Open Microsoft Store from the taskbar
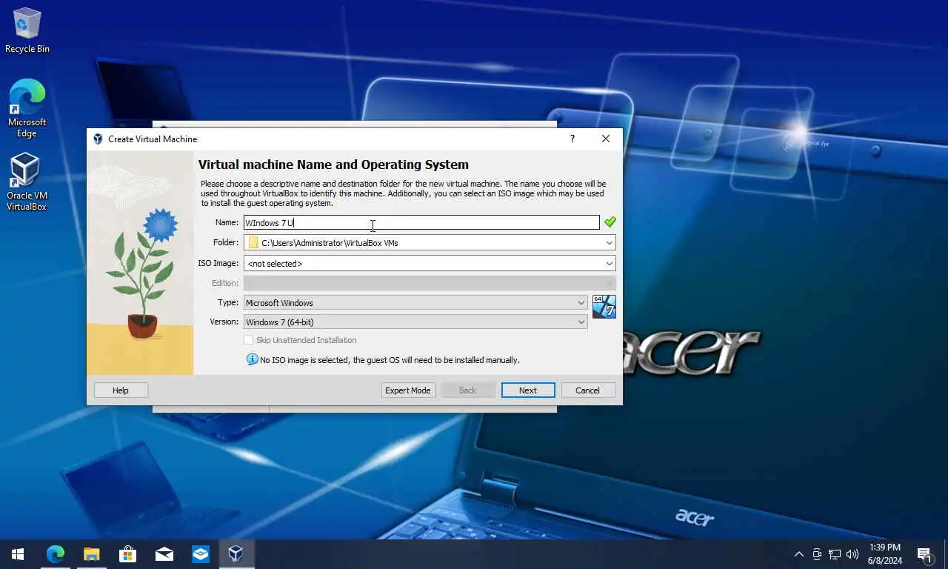The image size is (948, 569). (x=127, y=553)
